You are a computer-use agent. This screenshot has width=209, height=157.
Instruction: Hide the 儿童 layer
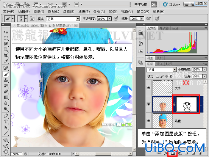pyautogui.click(x=149, y=121)
